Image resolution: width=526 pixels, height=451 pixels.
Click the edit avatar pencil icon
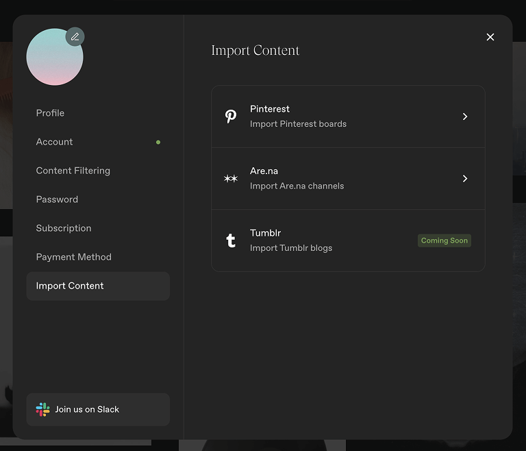75,37
